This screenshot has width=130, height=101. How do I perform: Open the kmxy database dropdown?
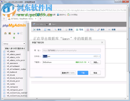point(14,44)
